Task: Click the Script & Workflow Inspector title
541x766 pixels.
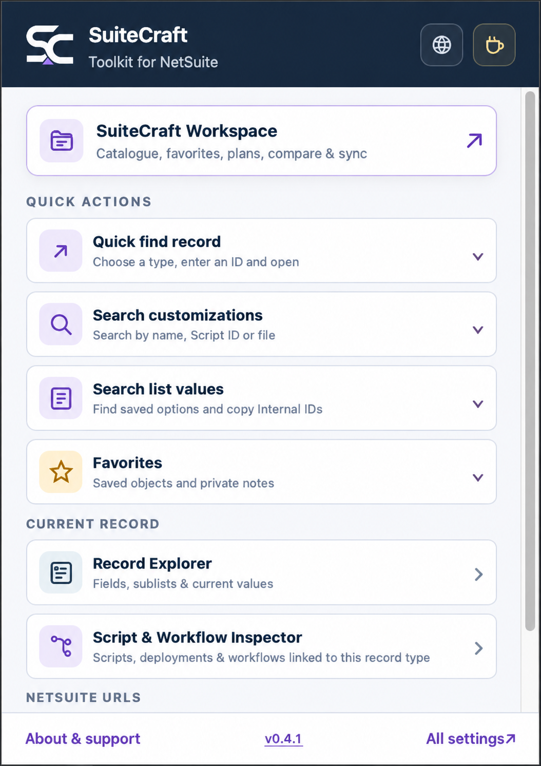Action: pyautogui.click(x=197, y=638)
